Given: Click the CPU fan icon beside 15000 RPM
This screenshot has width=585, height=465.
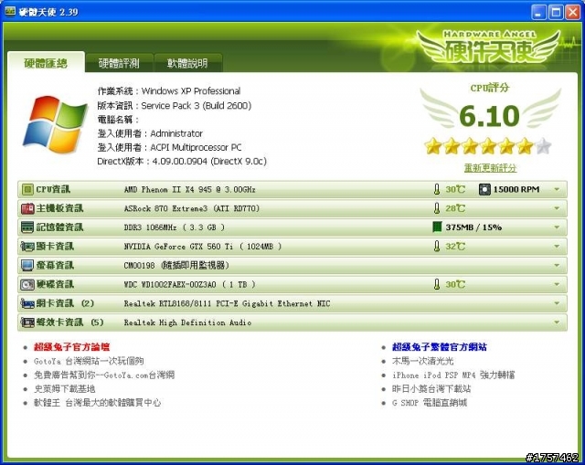Looking at the screenshot, I should (484, 189).
